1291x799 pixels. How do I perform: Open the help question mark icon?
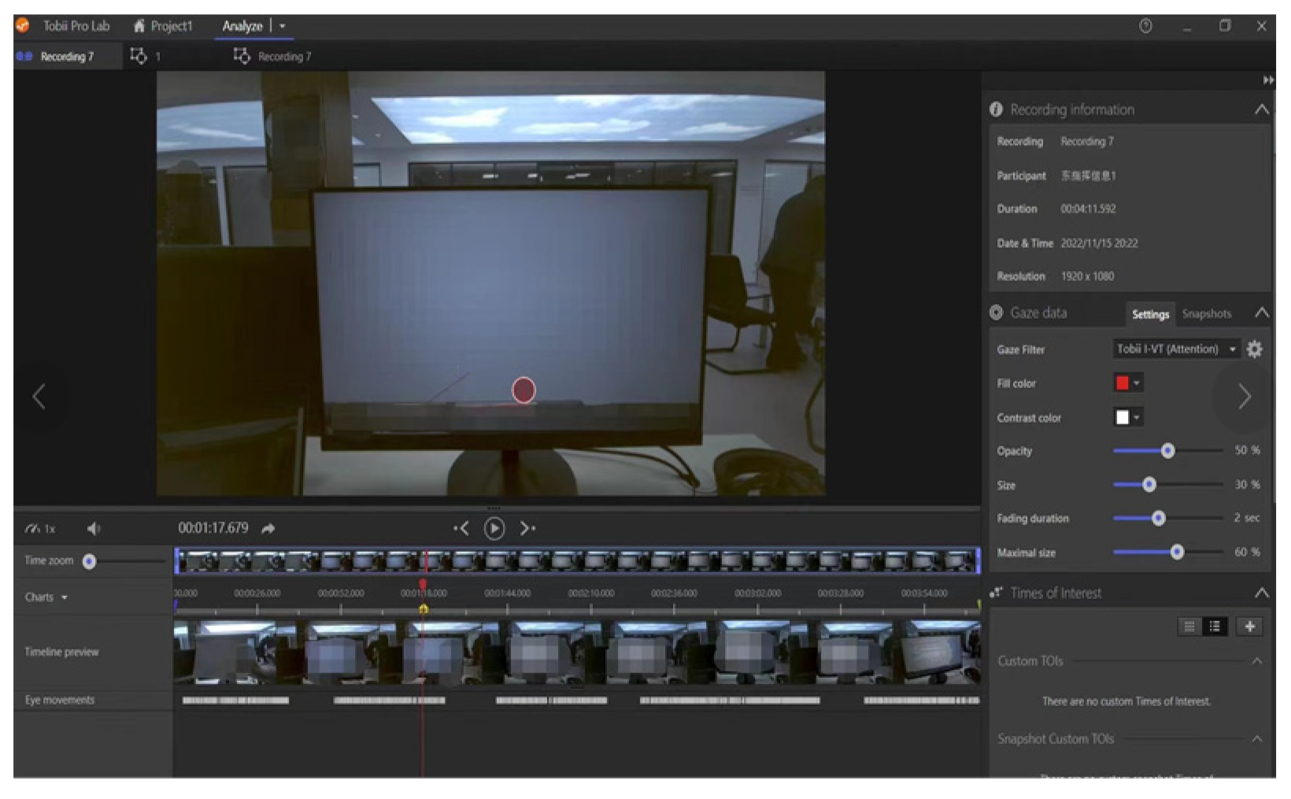1145,26
